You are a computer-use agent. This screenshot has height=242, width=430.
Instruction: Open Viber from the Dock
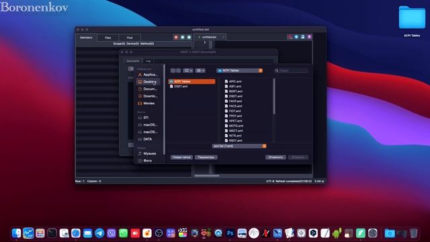[112, 233]
